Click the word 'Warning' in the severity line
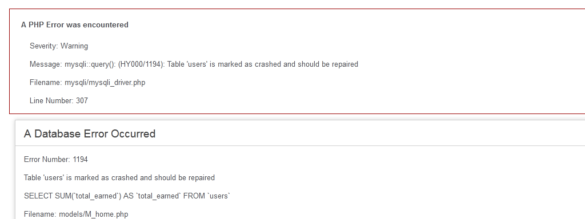Viewport: 585px width, 219px height. (74, 46)
